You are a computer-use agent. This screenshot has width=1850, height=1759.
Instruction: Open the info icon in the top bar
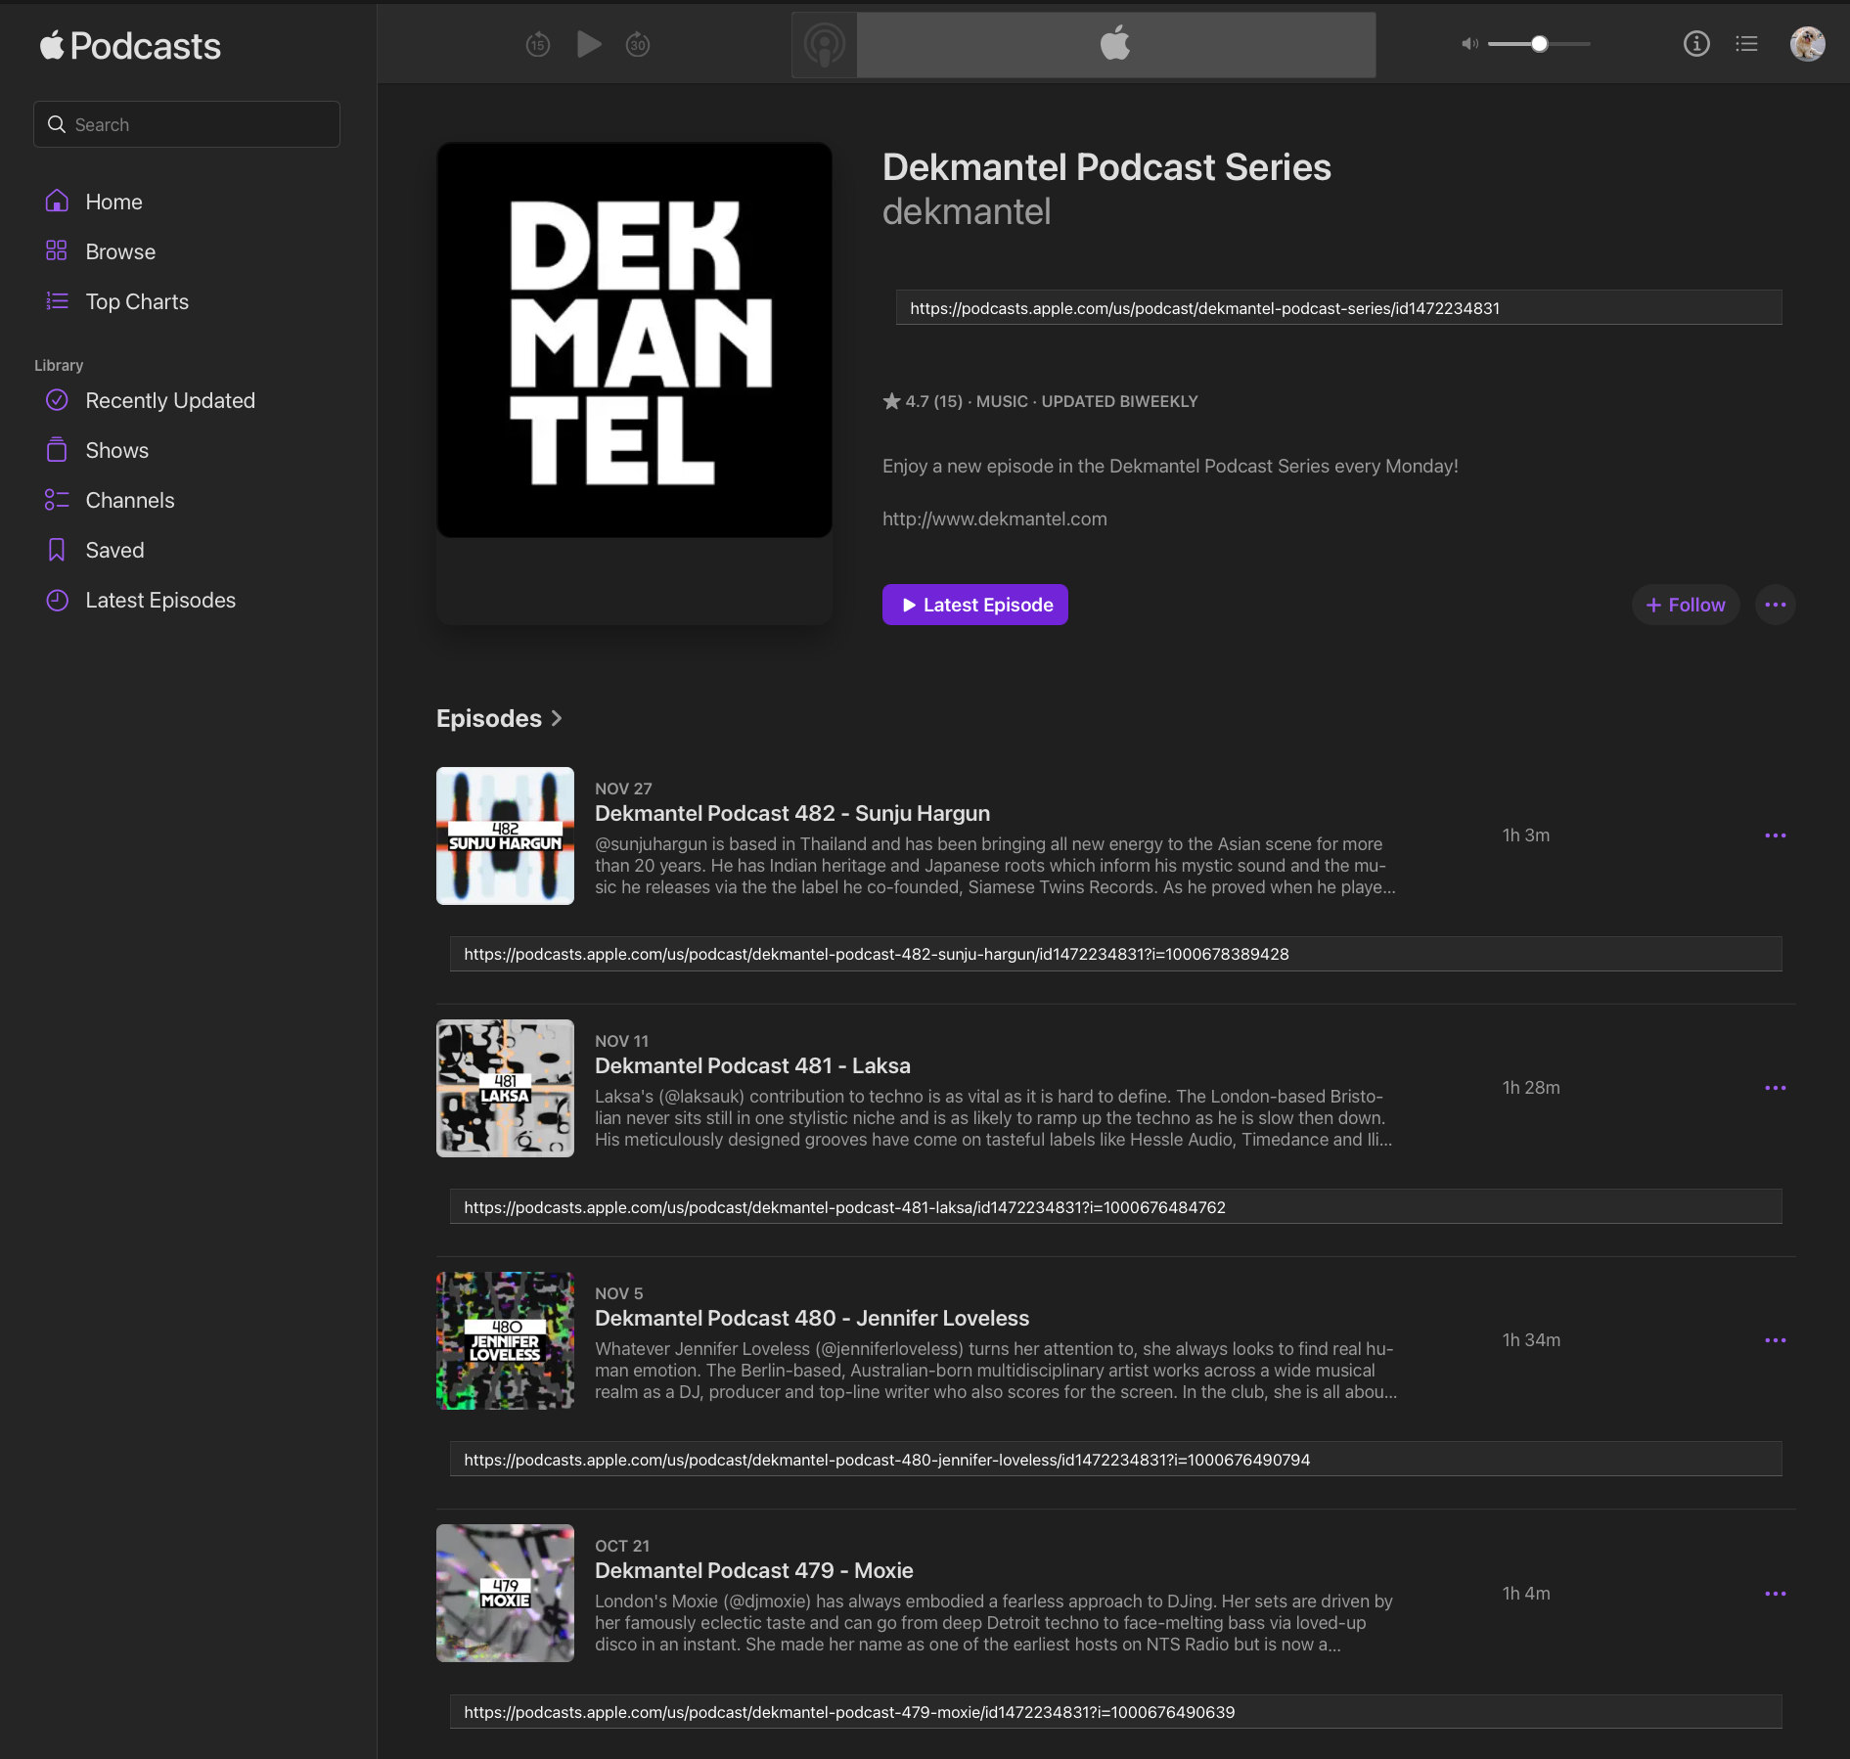click(x=1696, y=44)
